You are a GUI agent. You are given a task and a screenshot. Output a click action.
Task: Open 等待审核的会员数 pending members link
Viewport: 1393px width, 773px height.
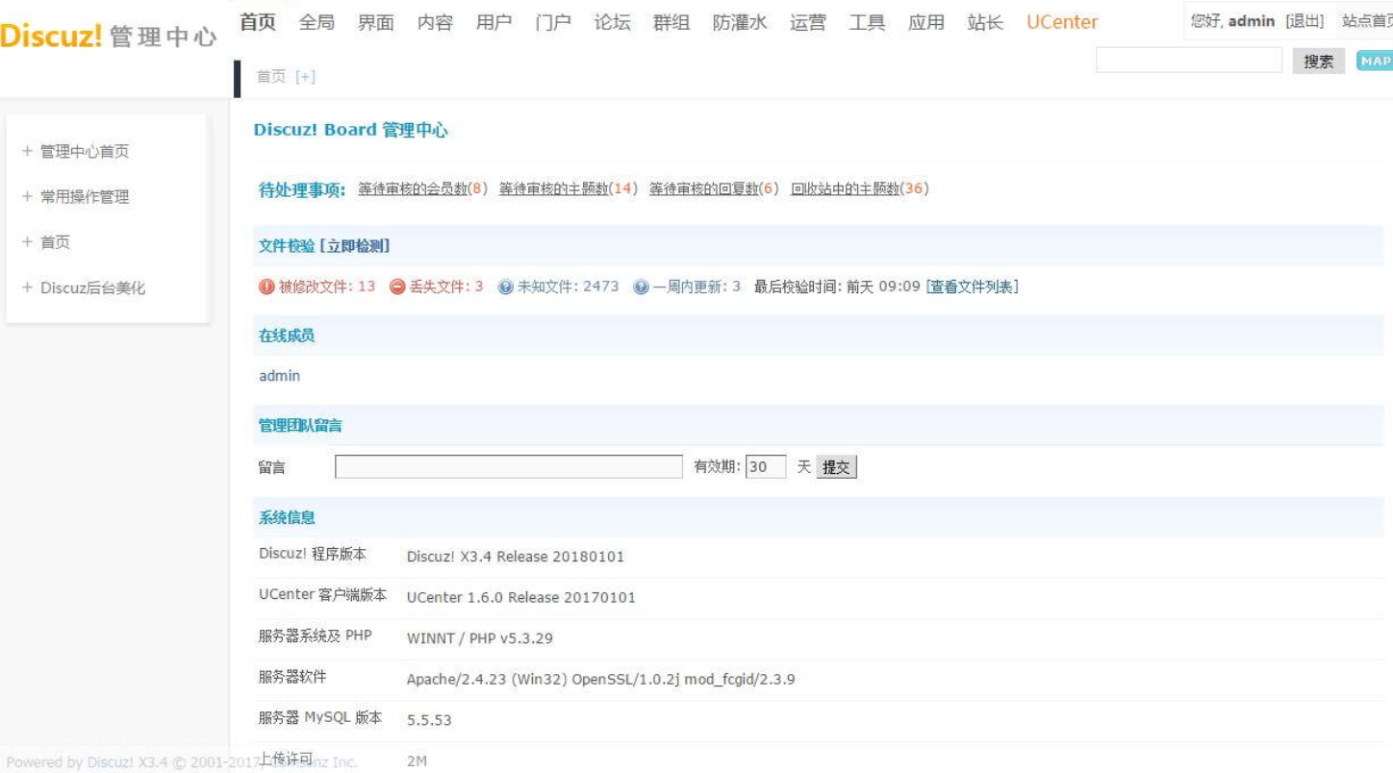tap(412, 188)
